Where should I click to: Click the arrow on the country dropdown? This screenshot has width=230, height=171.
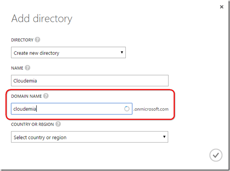(164, 137)
